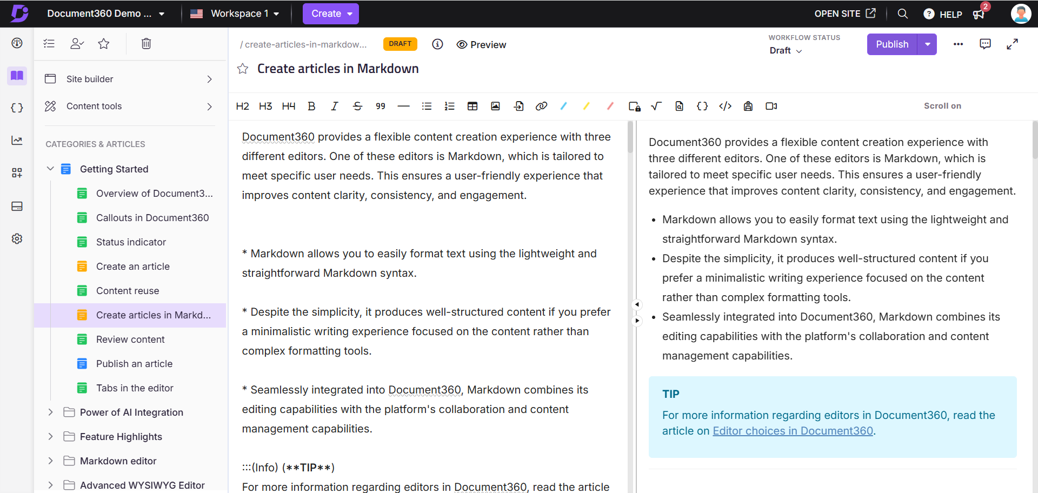The image size is (1038, 493).
Task: Insert inline code snippet icon
Action: [x=726, y=106]
